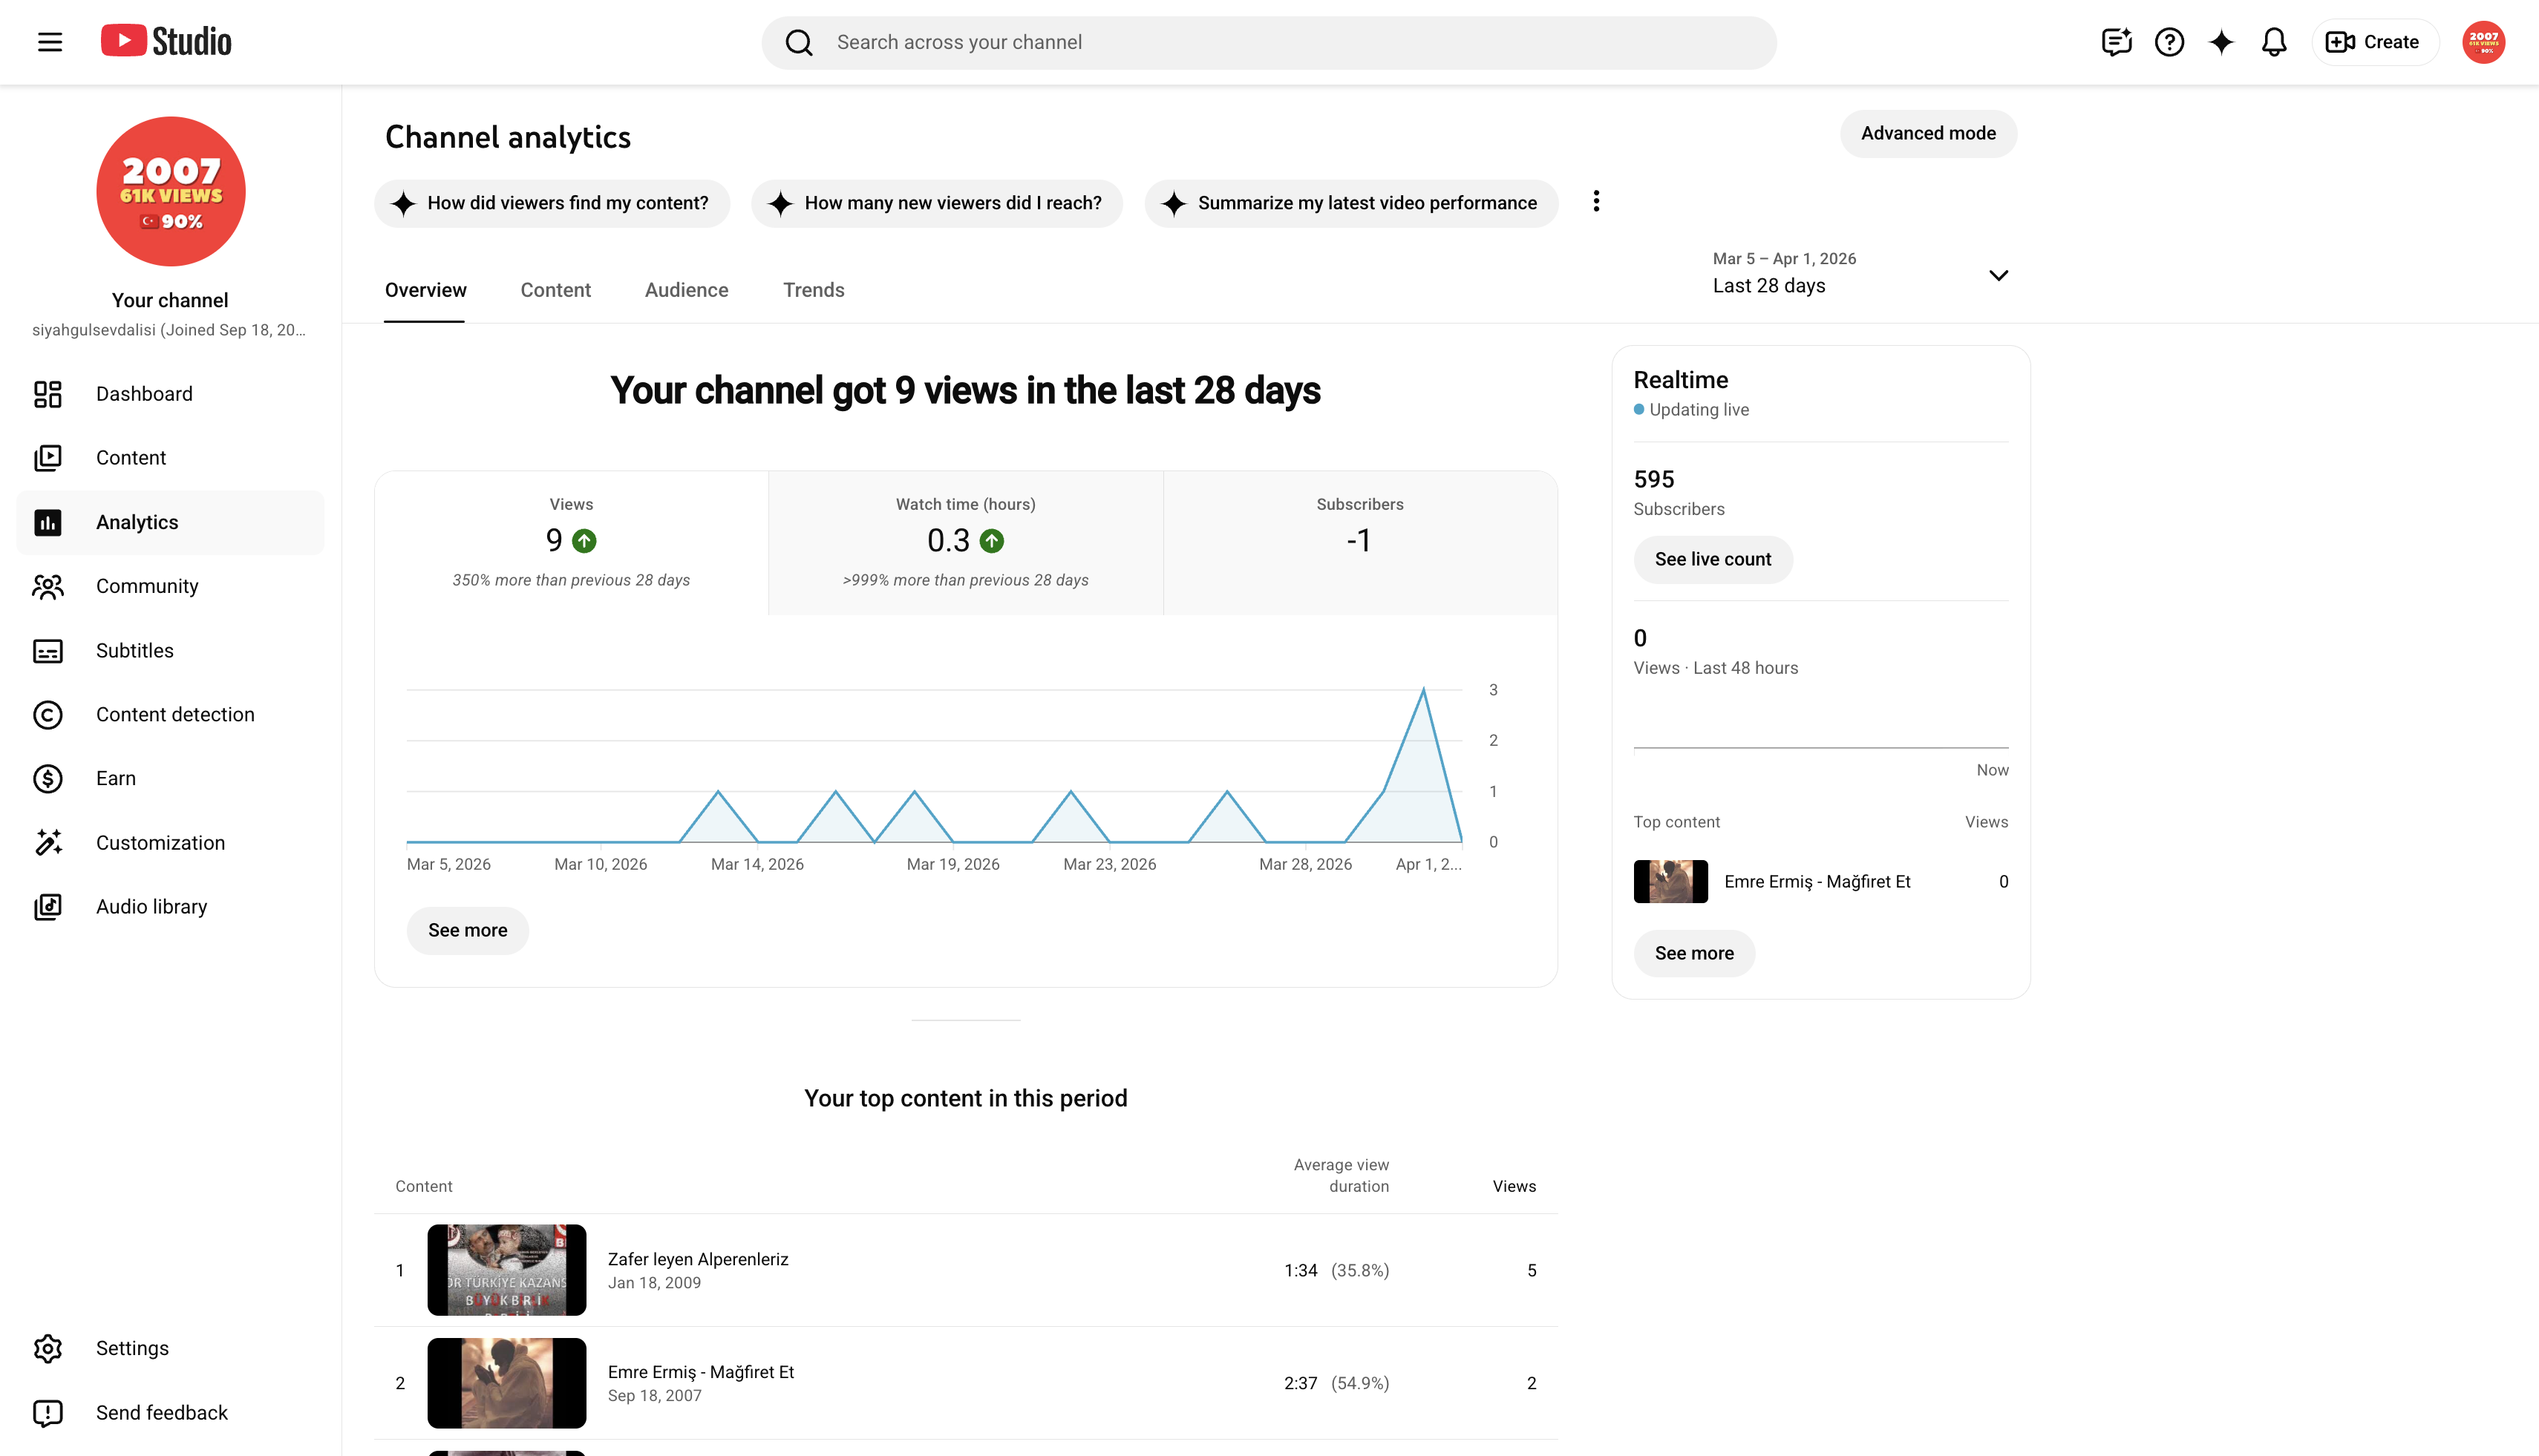
Task: Open Emre Ermiş thumbnail in top content table
Action: 506,1383
